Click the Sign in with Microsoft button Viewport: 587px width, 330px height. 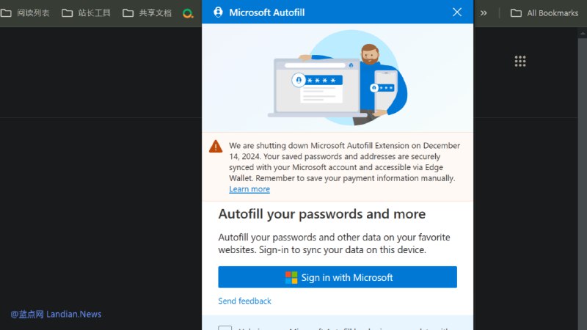(x=338, y=277)
